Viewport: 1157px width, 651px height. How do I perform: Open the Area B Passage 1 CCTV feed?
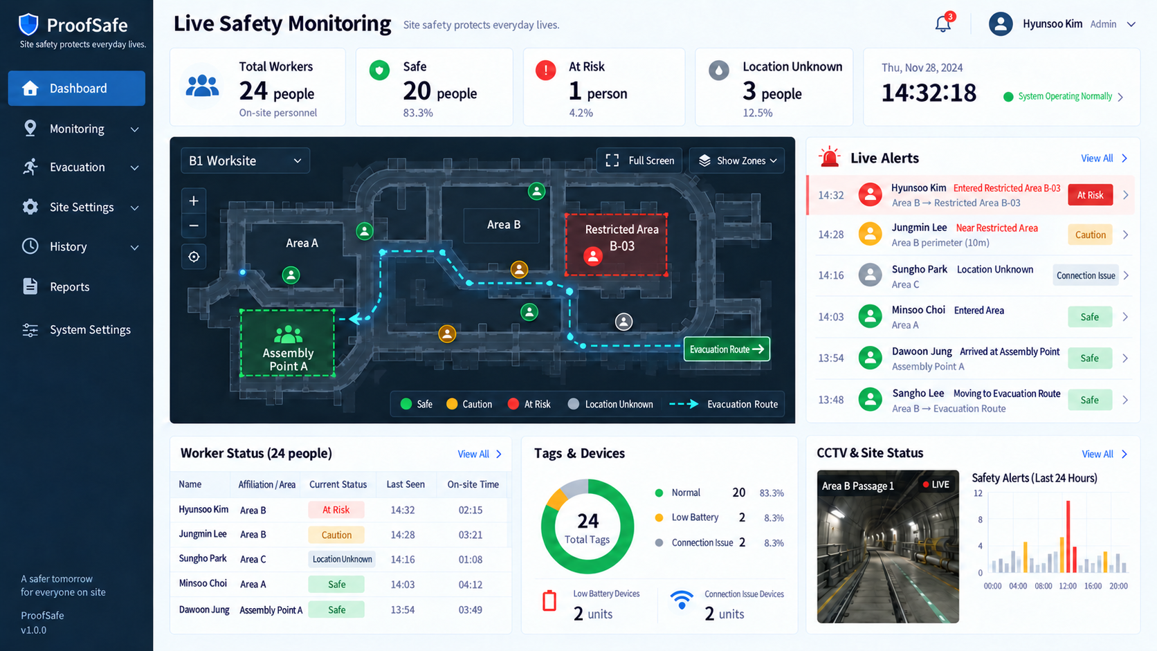coord(888,547)
